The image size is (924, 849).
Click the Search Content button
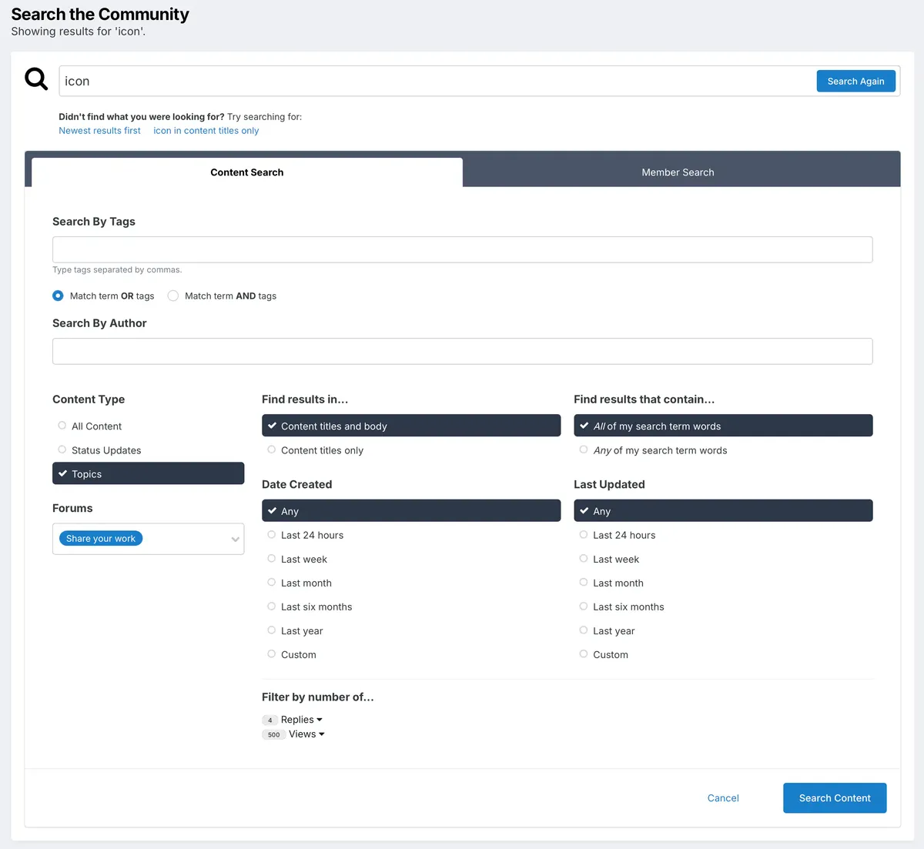834,798
